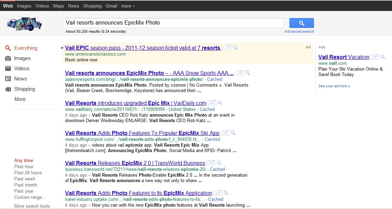Click +1 icon beside EpicMix Ski App result
Viewport: 392px width, 209px height.
tap(225, 133)
